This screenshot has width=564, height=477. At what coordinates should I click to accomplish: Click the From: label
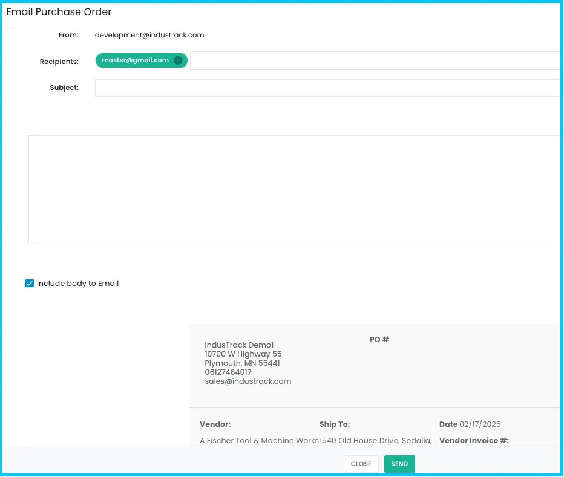click(x=68, y=35)
